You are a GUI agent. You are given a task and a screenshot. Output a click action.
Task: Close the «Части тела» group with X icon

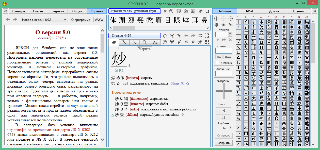[x=165, y=11]
